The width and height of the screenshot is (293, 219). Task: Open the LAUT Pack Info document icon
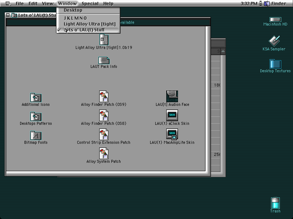pos(104,60)
